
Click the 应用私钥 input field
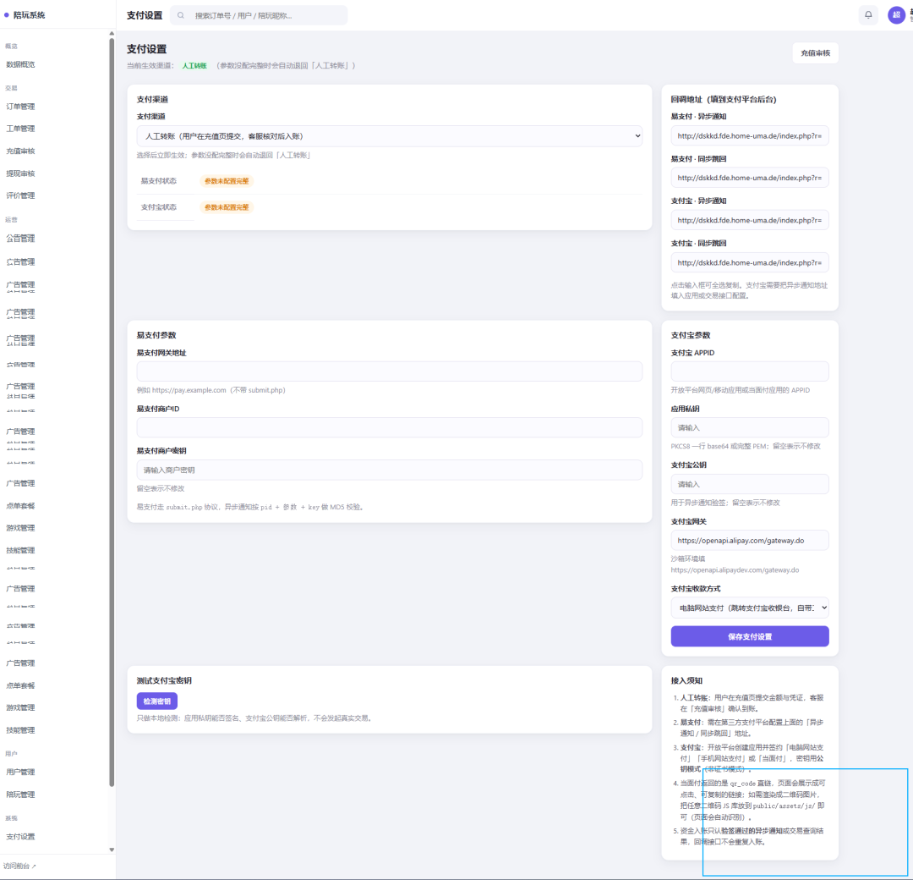750,427
